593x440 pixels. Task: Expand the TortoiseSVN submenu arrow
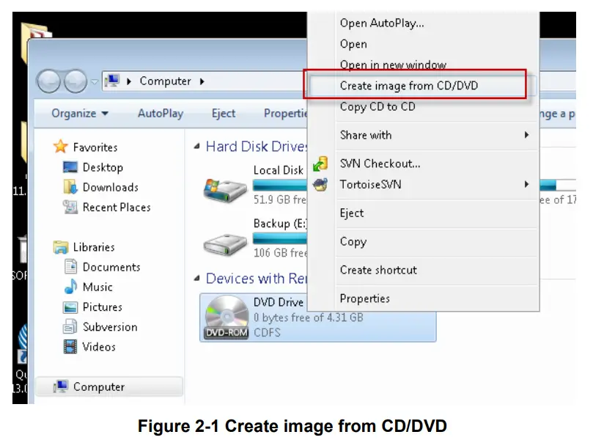526,184
